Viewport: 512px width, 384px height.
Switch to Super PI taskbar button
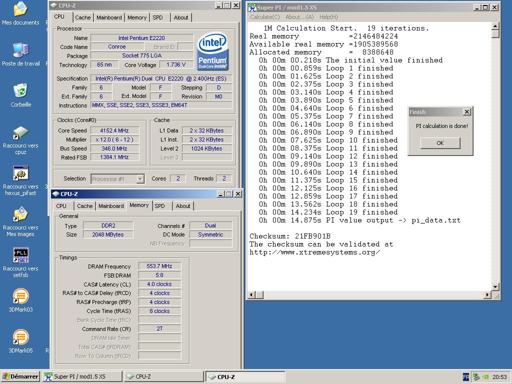81,376
